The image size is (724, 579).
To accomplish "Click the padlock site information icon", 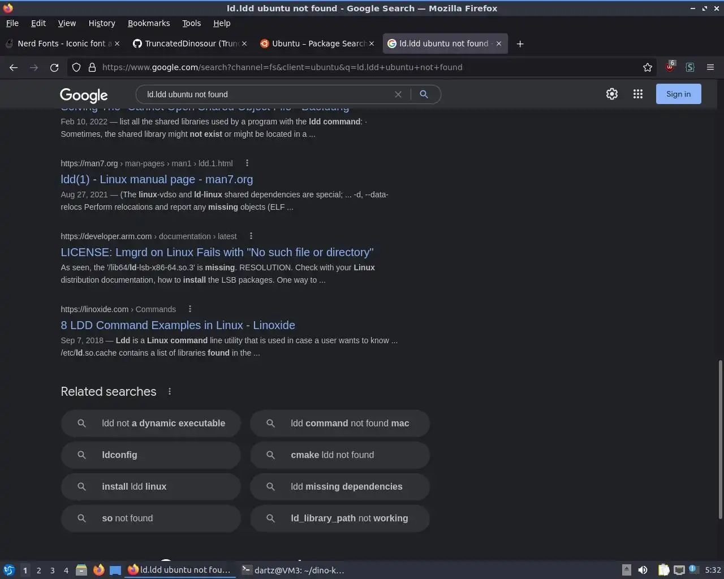I will [x=92, y=67].
